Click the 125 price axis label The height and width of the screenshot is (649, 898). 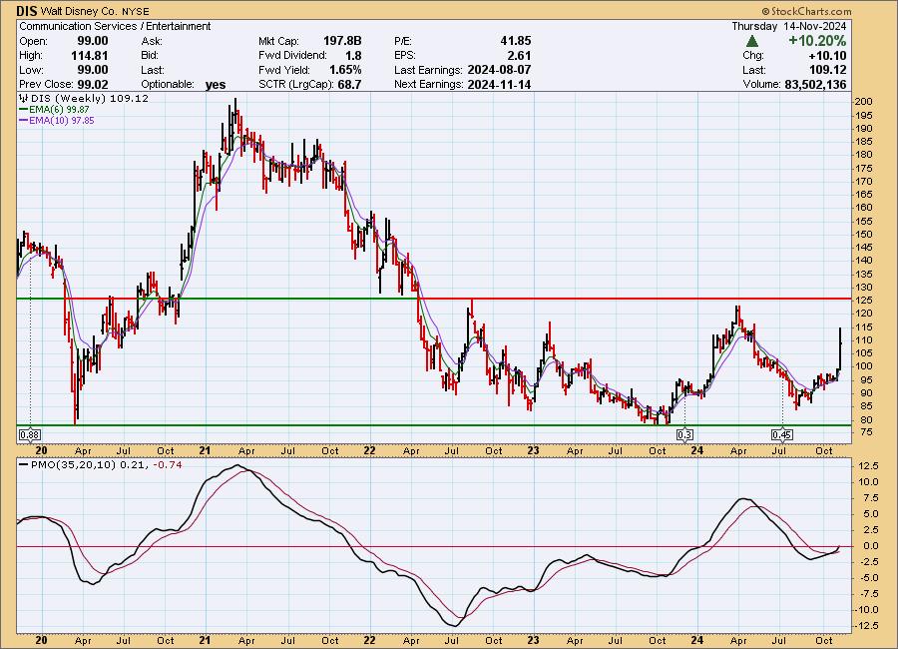point(863,301)
